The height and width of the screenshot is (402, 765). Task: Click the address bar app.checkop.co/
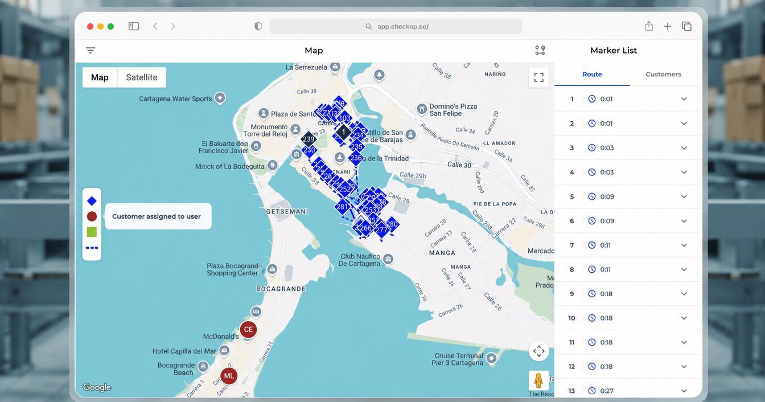click(396, 26)
